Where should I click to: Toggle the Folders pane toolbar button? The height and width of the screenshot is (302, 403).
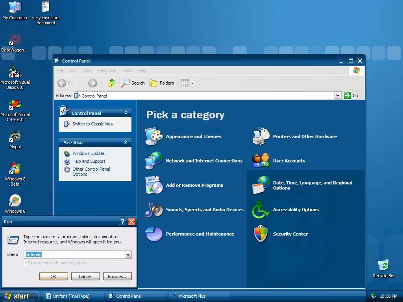(162, 83)
